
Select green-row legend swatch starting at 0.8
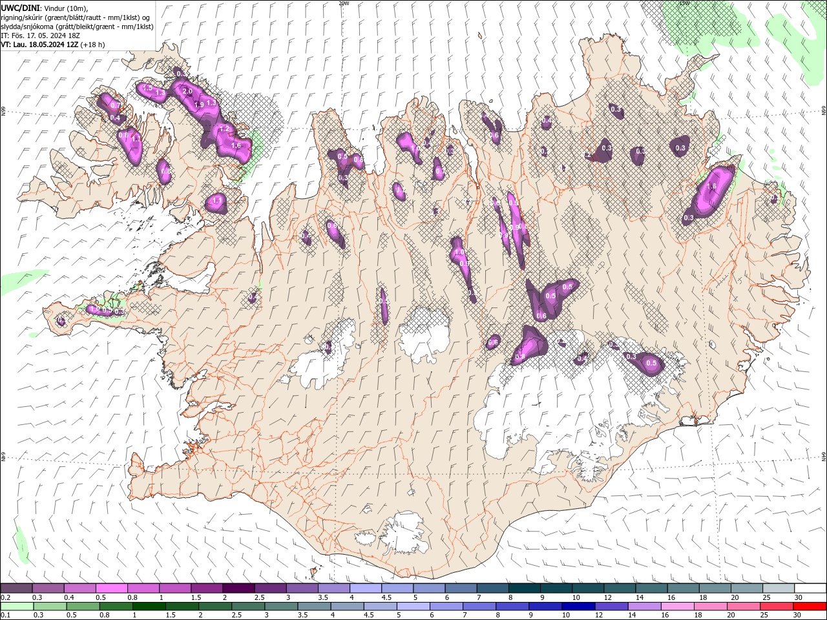(116, 606)
